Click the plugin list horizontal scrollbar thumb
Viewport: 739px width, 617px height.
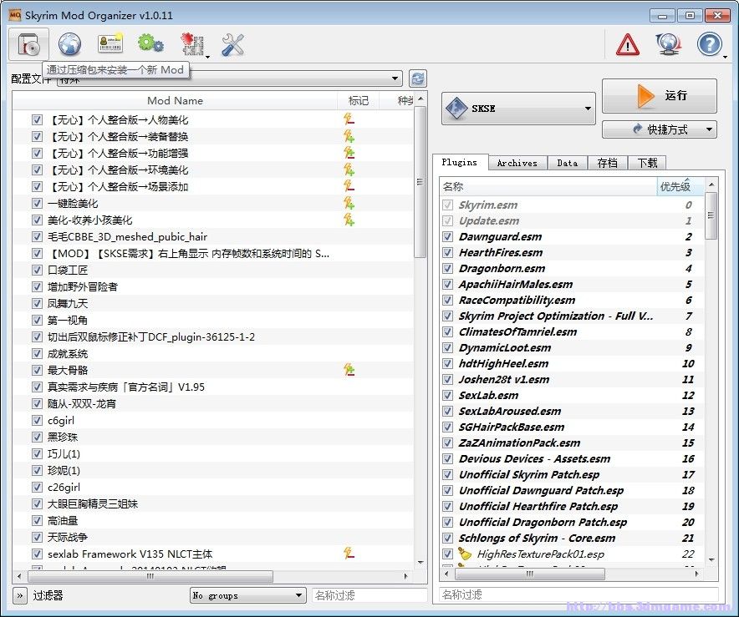[530, 574]
